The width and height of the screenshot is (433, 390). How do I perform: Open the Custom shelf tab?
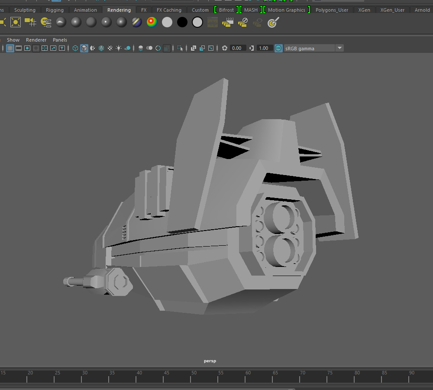click(x=200, y=10)
